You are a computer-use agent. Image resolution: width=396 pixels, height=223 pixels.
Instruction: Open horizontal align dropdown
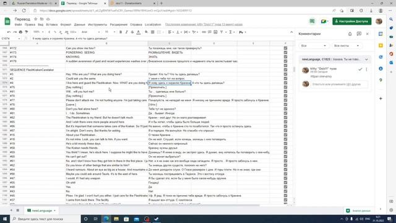171,32
